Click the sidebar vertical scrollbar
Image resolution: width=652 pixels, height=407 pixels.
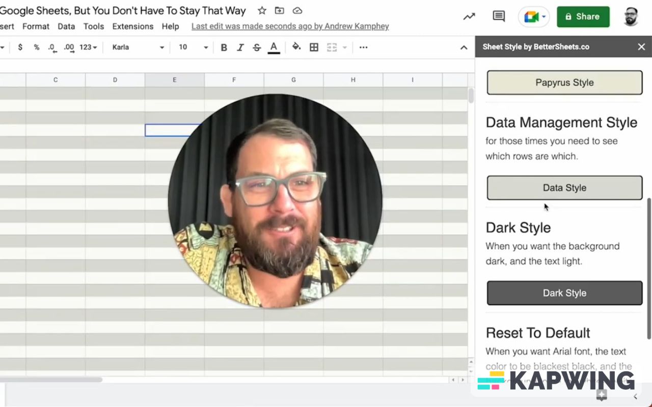(649, 269)
